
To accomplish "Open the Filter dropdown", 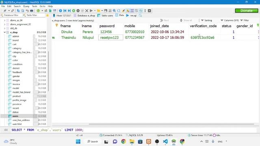I will tap(245, 20).
